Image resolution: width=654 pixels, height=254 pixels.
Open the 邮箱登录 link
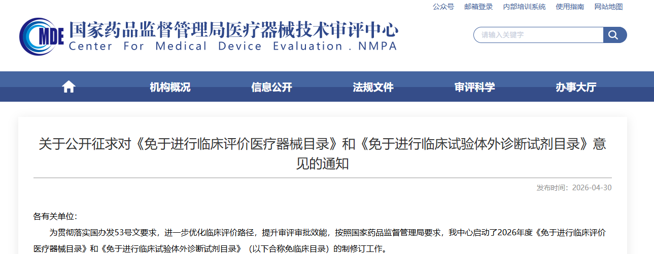click(x=478, y=7)
